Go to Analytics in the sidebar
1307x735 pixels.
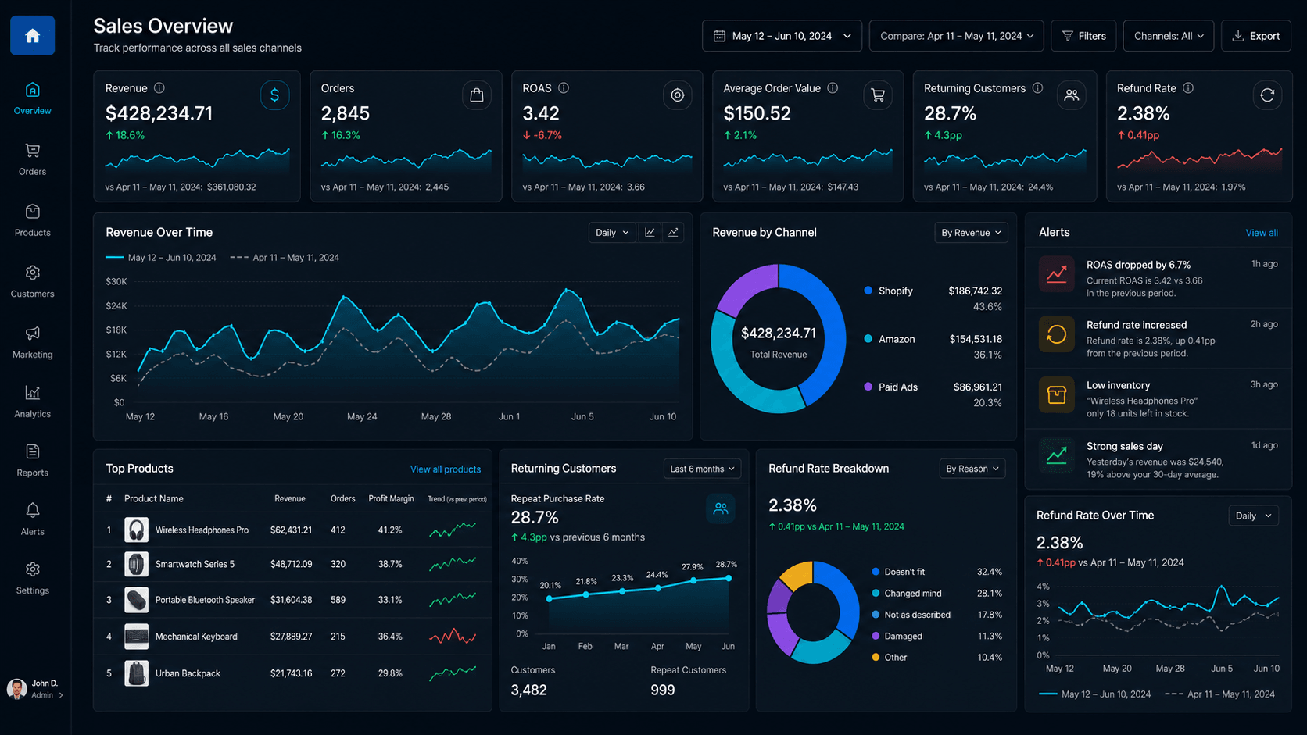pyautogui.click(x=32, y=402)
